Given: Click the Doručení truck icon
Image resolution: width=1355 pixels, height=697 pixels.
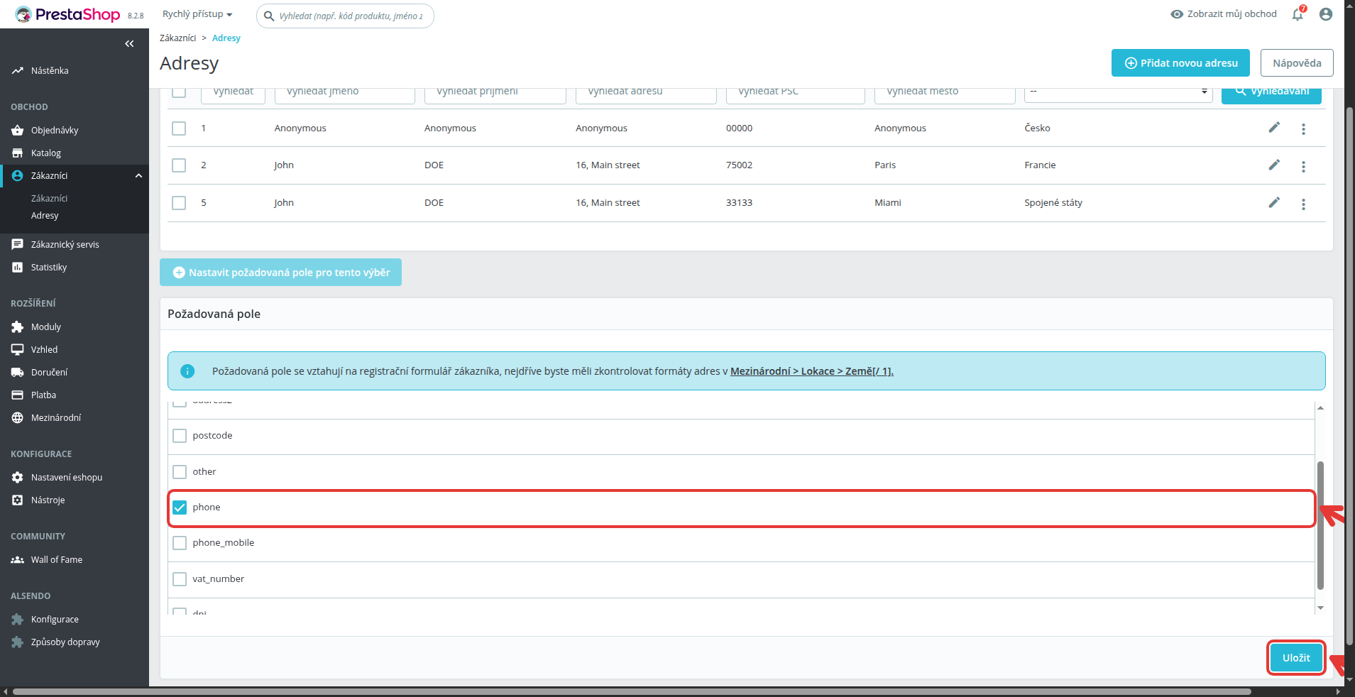Looking at the screenshot, I should pos(18,372).
